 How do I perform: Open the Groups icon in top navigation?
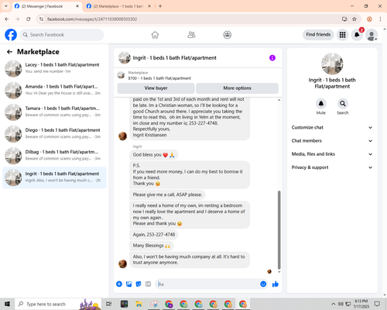coord(227,35)
